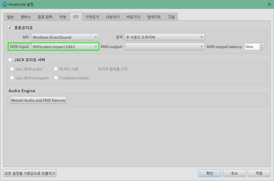Click the MuseScore logo icon in title bar
Image resolution: width=274 pixels, height=181 pixels.
coord(5,4)
